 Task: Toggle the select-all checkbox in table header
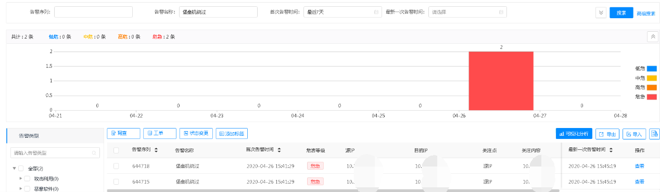click(x=116, y=150)
